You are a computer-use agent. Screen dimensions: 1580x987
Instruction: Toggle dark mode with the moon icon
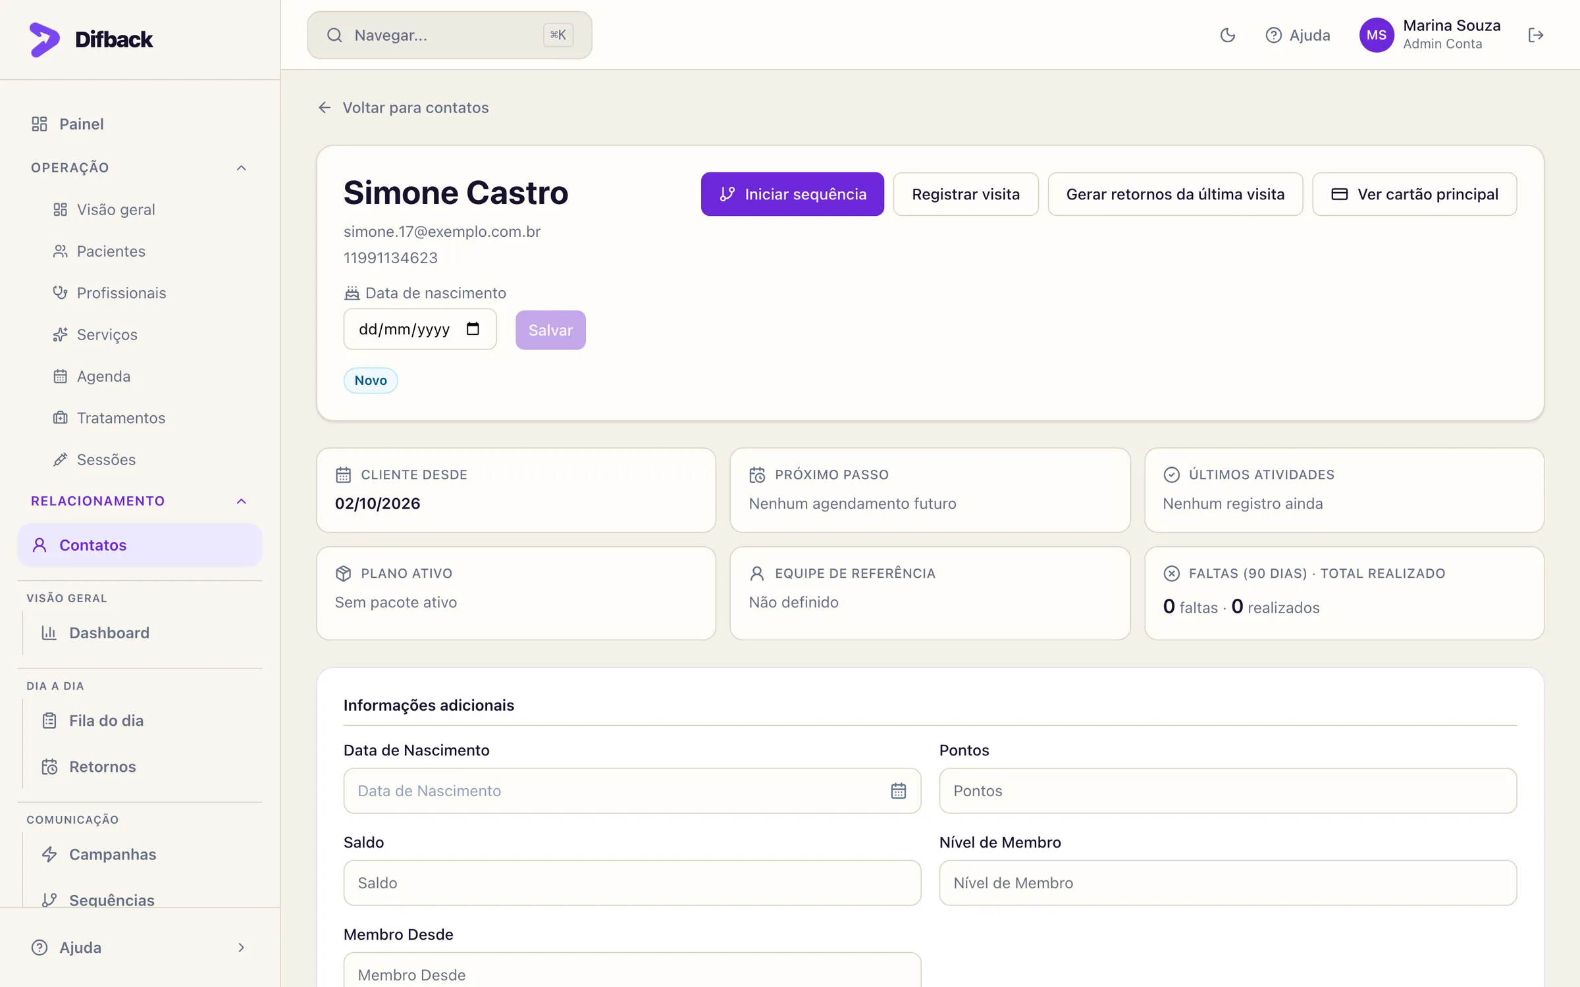[1227, 35]
